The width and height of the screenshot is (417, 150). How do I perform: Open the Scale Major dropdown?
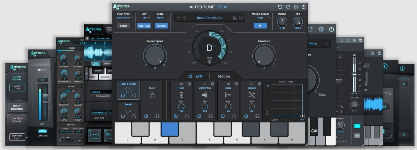coord(163,18)
